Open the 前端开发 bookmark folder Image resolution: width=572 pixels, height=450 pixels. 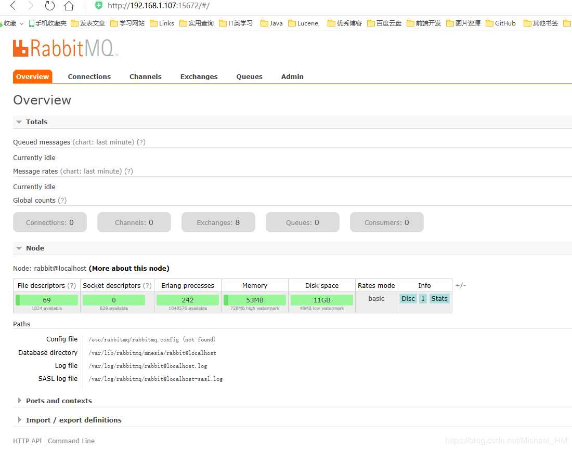pyautogui.click(x=424, y=23)
